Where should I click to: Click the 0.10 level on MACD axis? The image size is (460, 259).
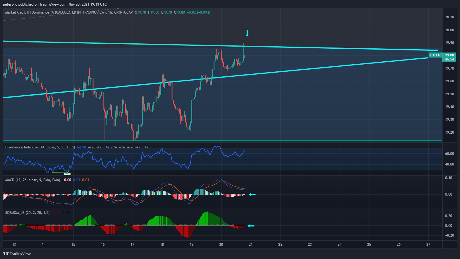click(x=448, y=178)
